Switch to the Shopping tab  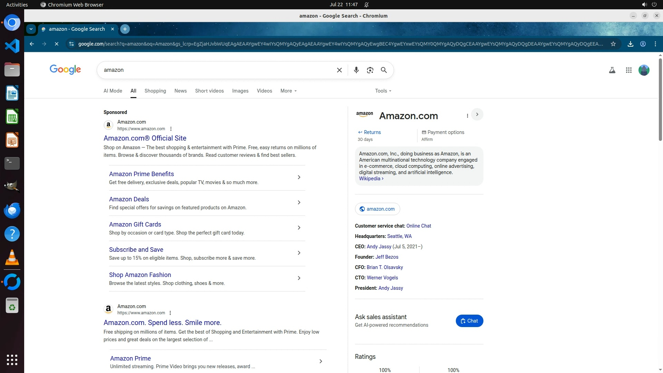pos(155,91)
